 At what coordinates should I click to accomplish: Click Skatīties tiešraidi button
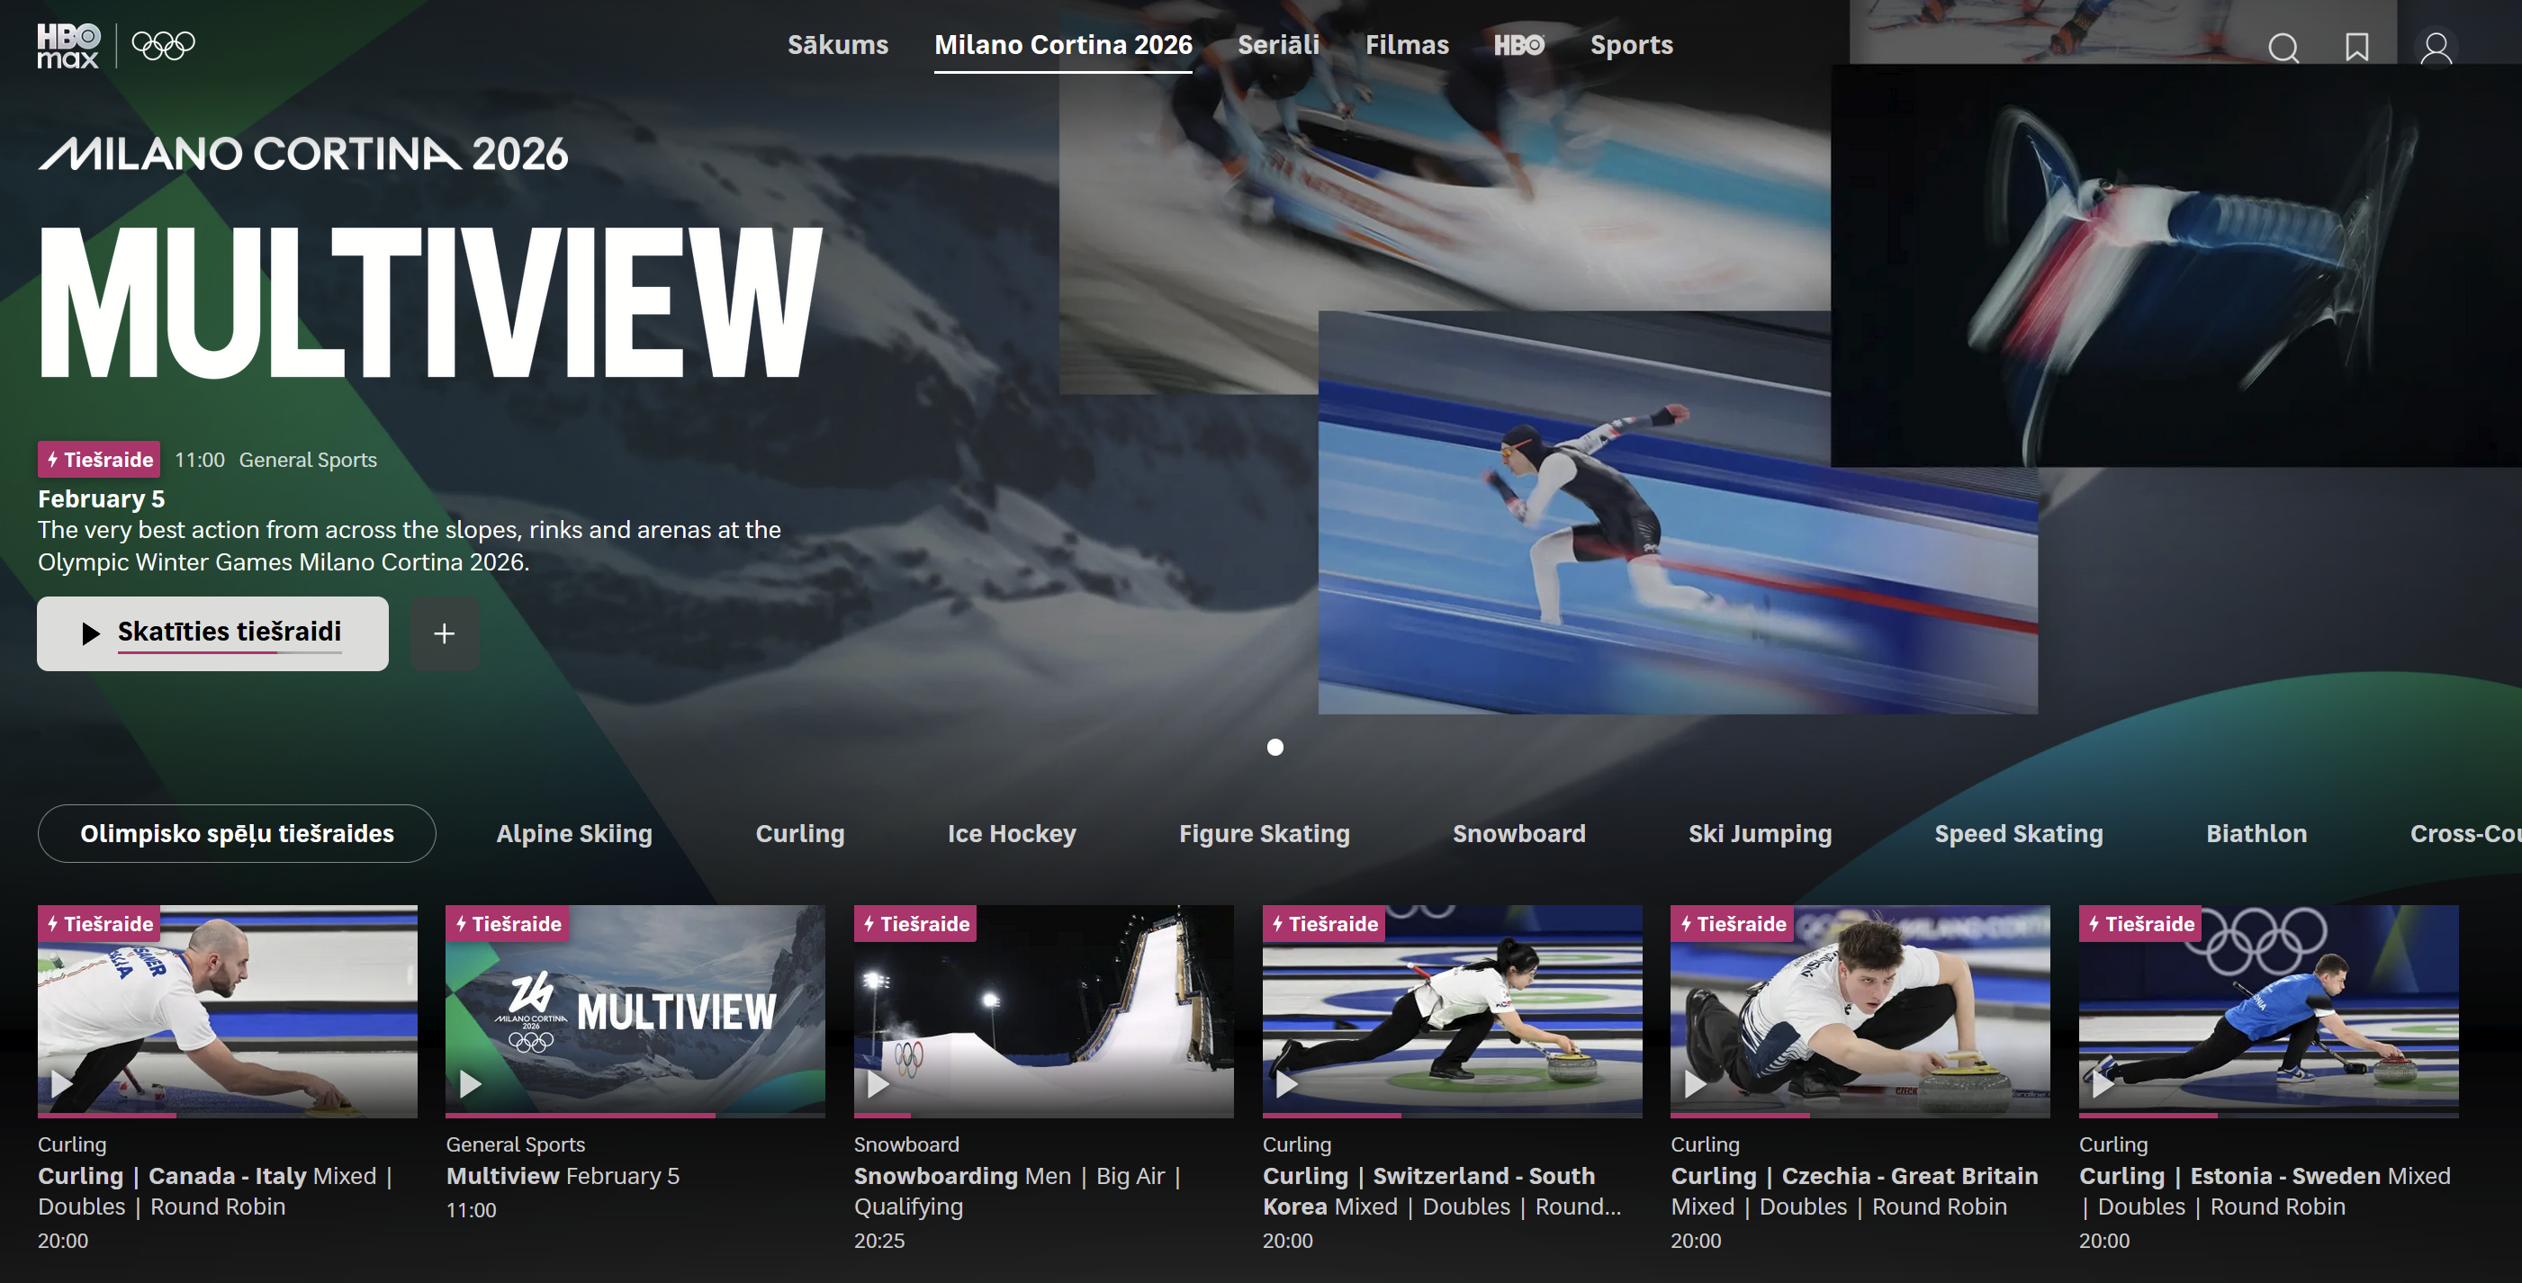pos(212,633)
